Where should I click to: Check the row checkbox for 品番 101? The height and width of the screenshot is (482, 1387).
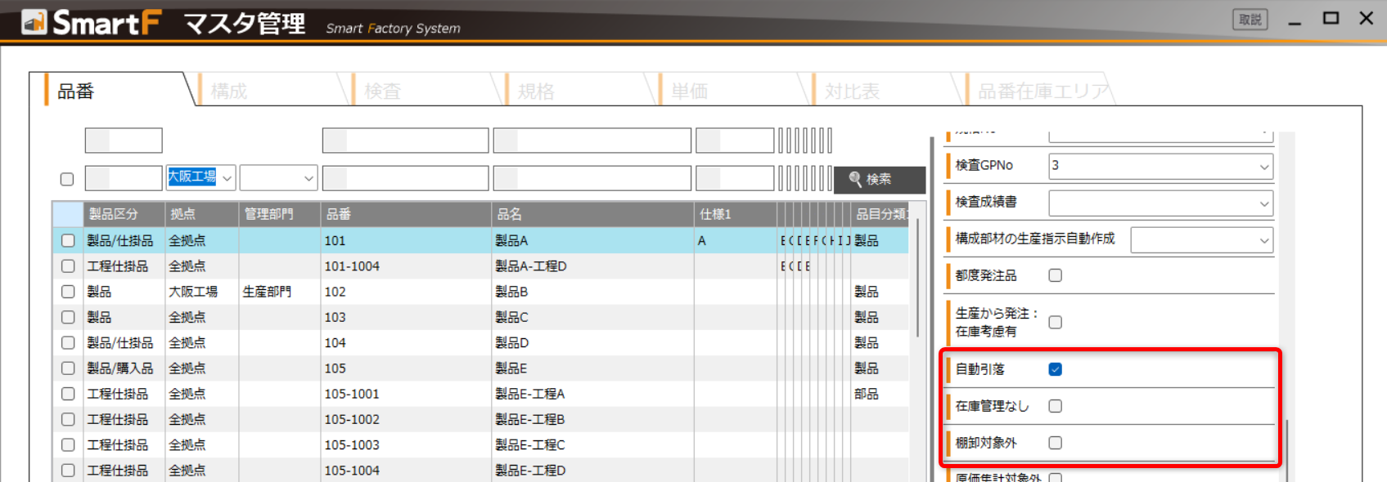click(68, 241)
